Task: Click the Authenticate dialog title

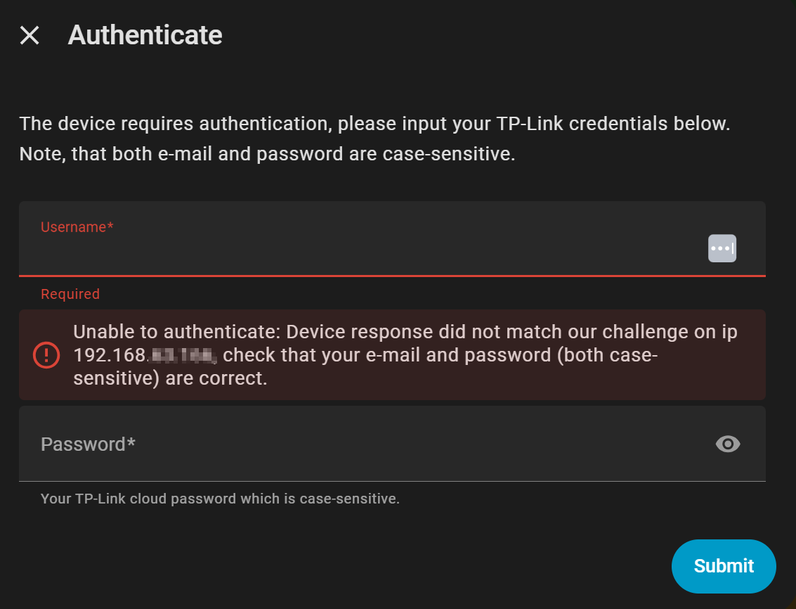Action: point(145,35)
